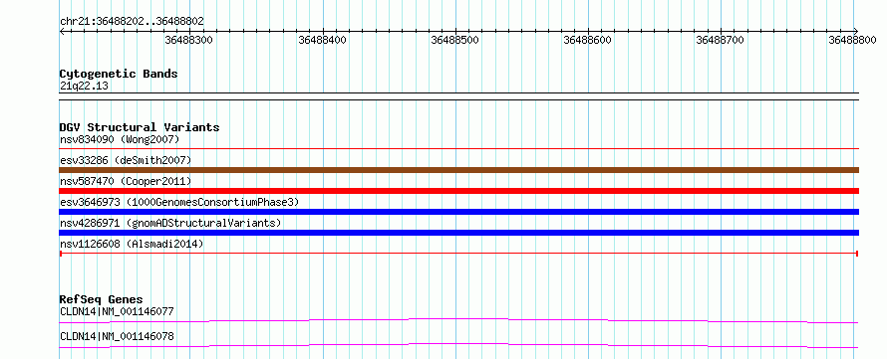
Task: Open variant nsv1126608 (Alsmadi2014) label
Action: point(132,244)
